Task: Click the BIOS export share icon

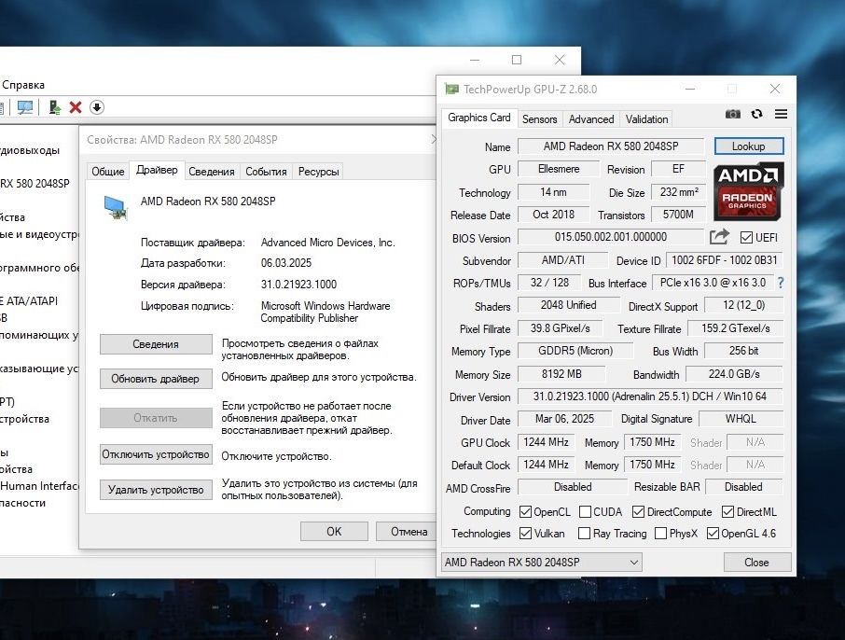Action: pyautogui.click(x=719, y=237)
